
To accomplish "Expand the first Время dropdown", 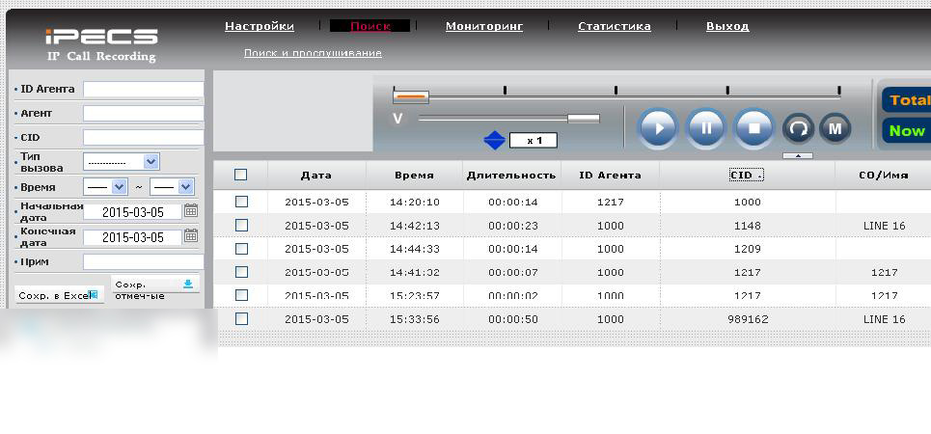I will (105, 187).
